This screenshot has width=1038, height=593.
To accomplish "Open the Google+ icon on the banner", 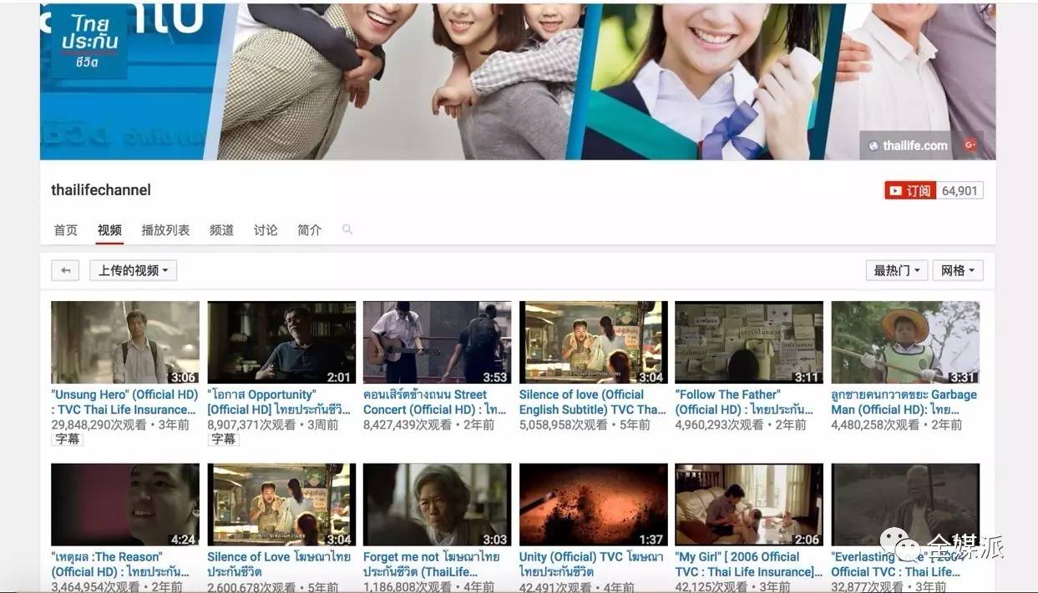I will click(970, 145).
